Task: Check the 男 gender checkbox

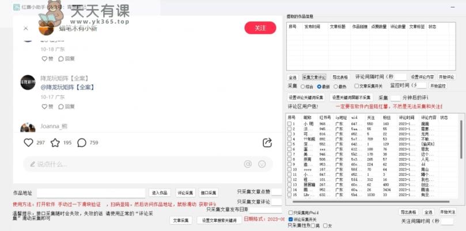Action: pos(313,226)
